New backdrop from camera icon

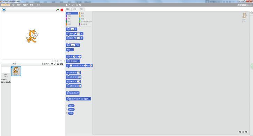[x=9, y=82]
